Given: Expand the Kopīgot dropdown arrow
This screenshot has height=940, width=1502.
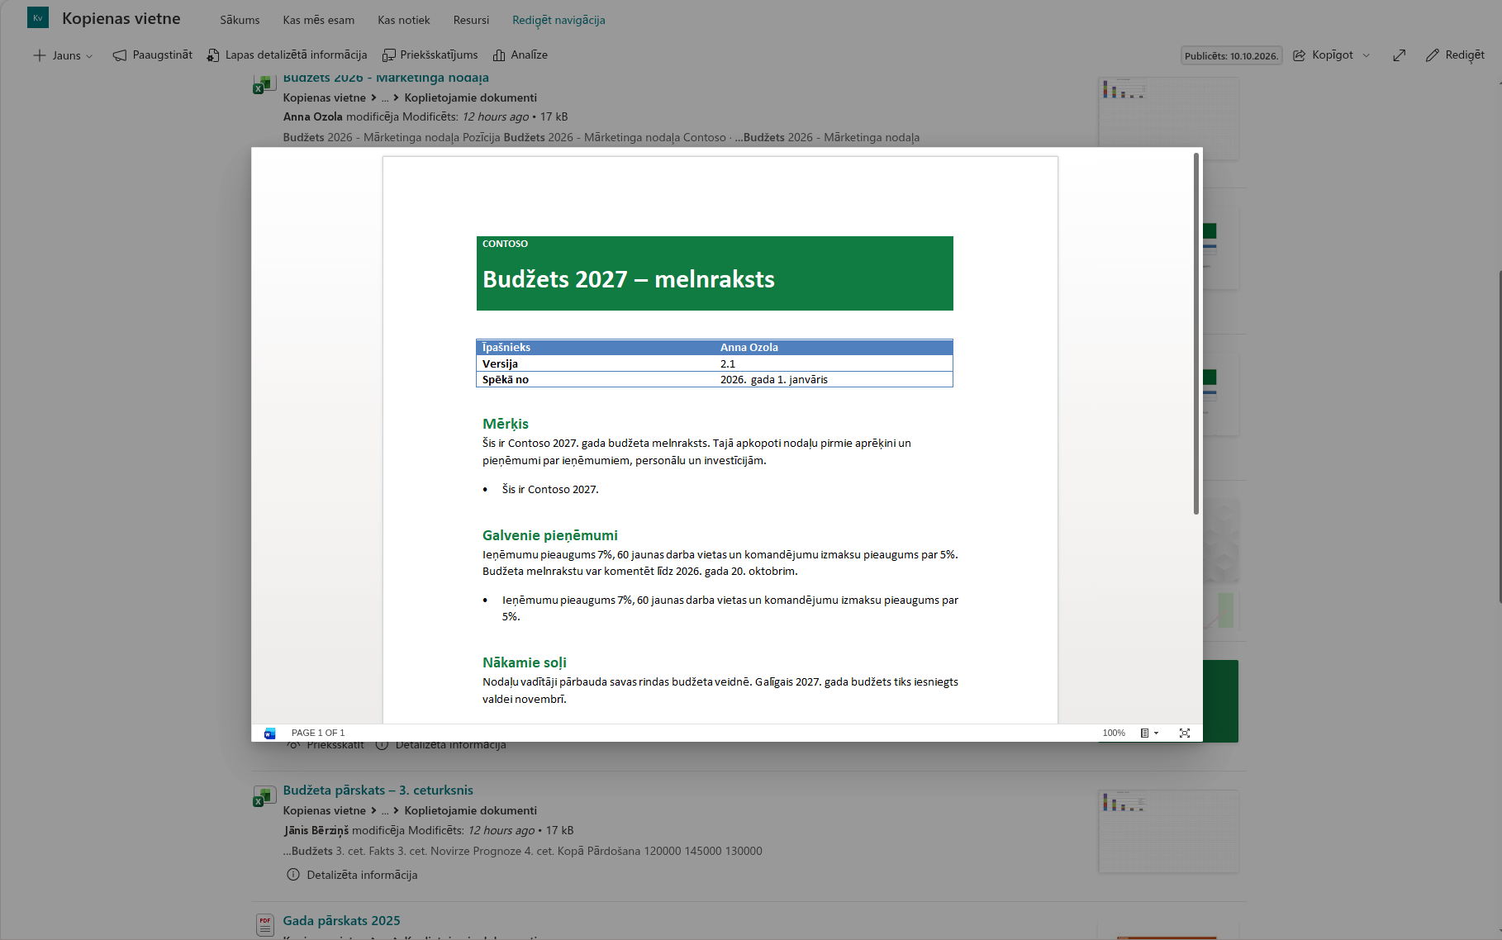Looking at the screenshot, I should tap(1366, 55).
